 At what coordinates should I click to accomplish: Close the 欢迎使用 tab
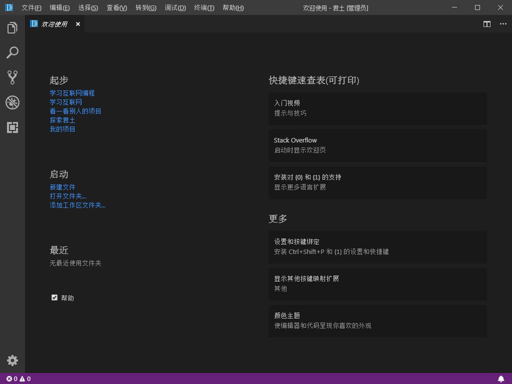[x=78, y=24]
